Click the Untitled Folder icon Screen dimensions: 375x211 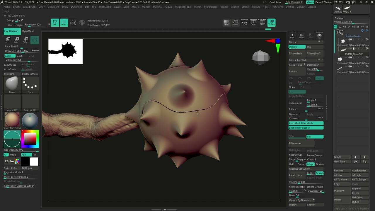(x=340, y=33)
